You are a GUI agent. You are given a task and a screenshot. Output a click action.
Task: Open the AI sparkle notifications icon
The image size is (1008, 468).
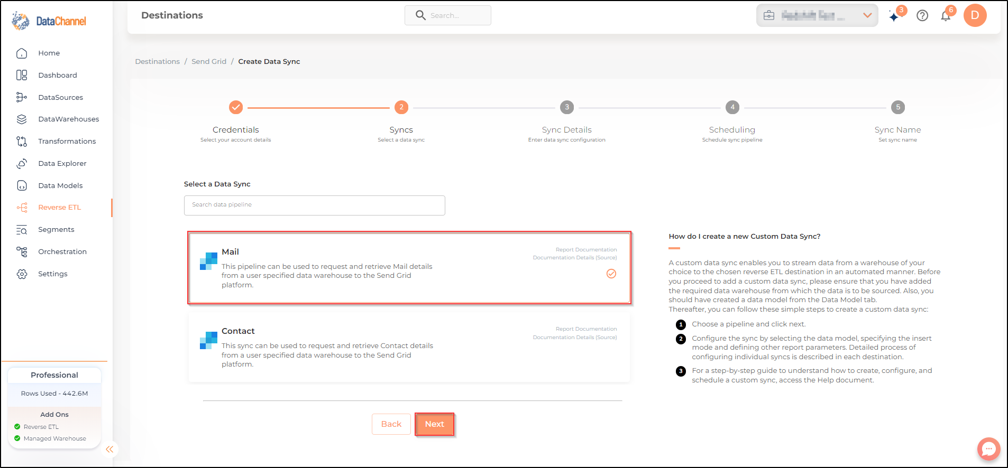point(894,16)
